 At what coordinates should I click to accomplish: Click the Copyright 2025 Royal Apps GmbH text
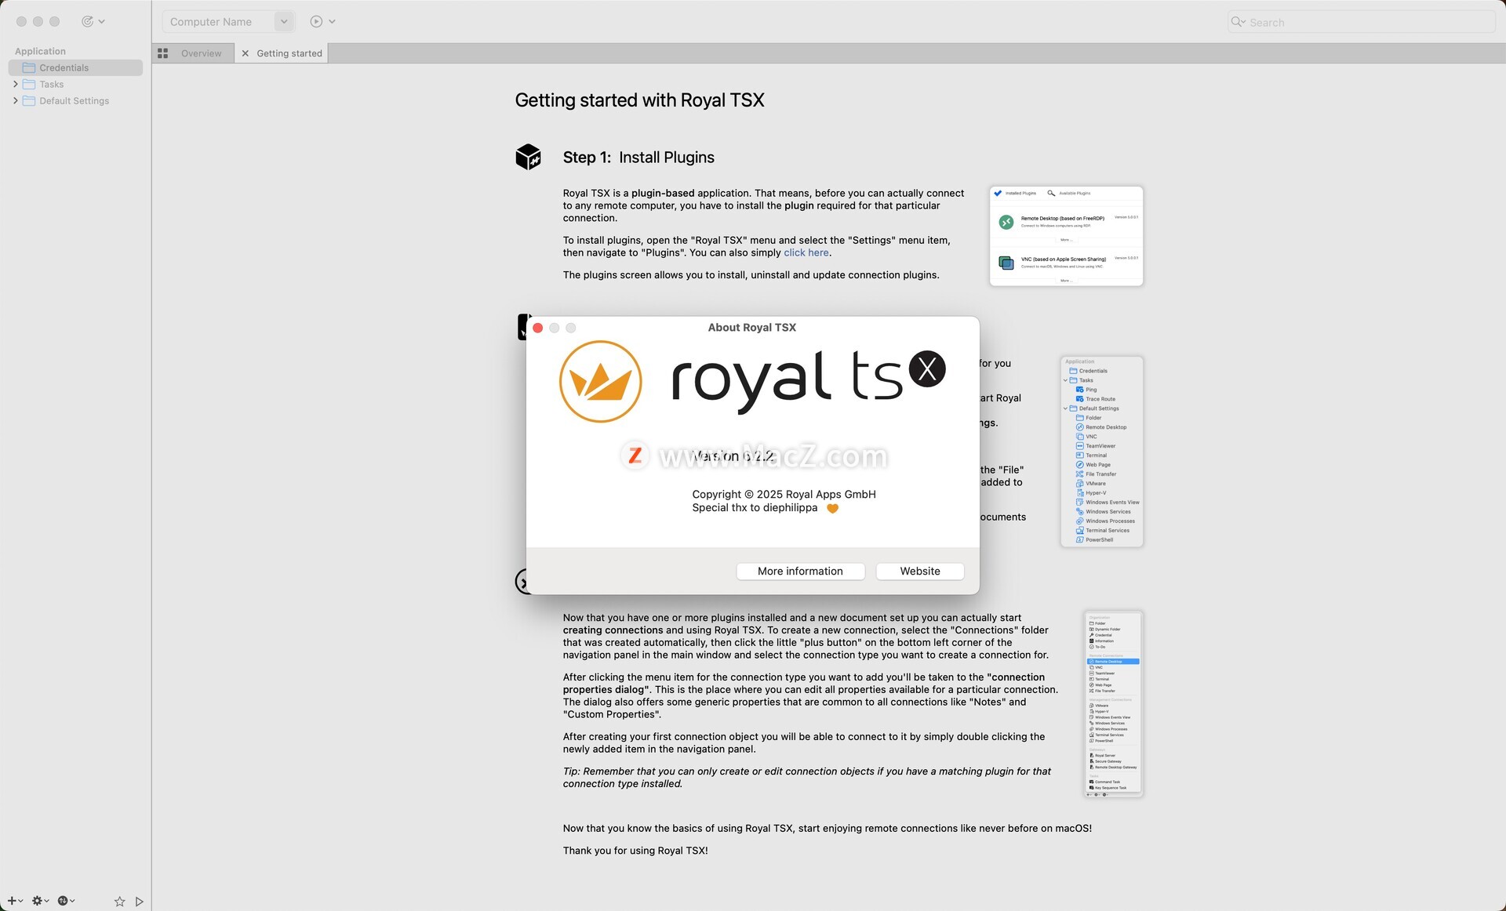pyautogui.click(x=784, y=495)
